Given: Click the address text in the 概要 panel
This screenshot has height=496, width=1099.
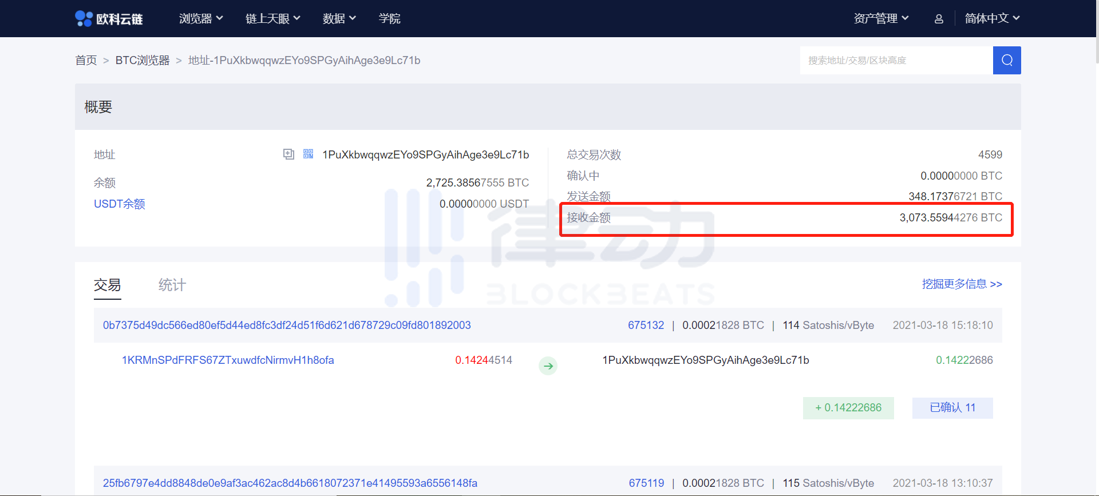Looking at the screenshot, I should pyautogui.click(x=426, y=155).
